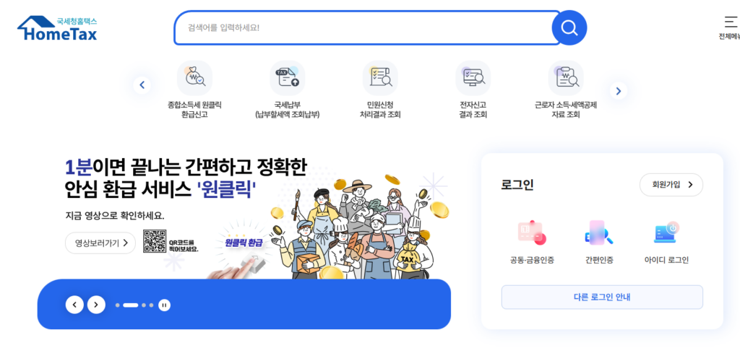Click the HomeTax logo
Screen dimensions: 740x348
click(57, 28)
